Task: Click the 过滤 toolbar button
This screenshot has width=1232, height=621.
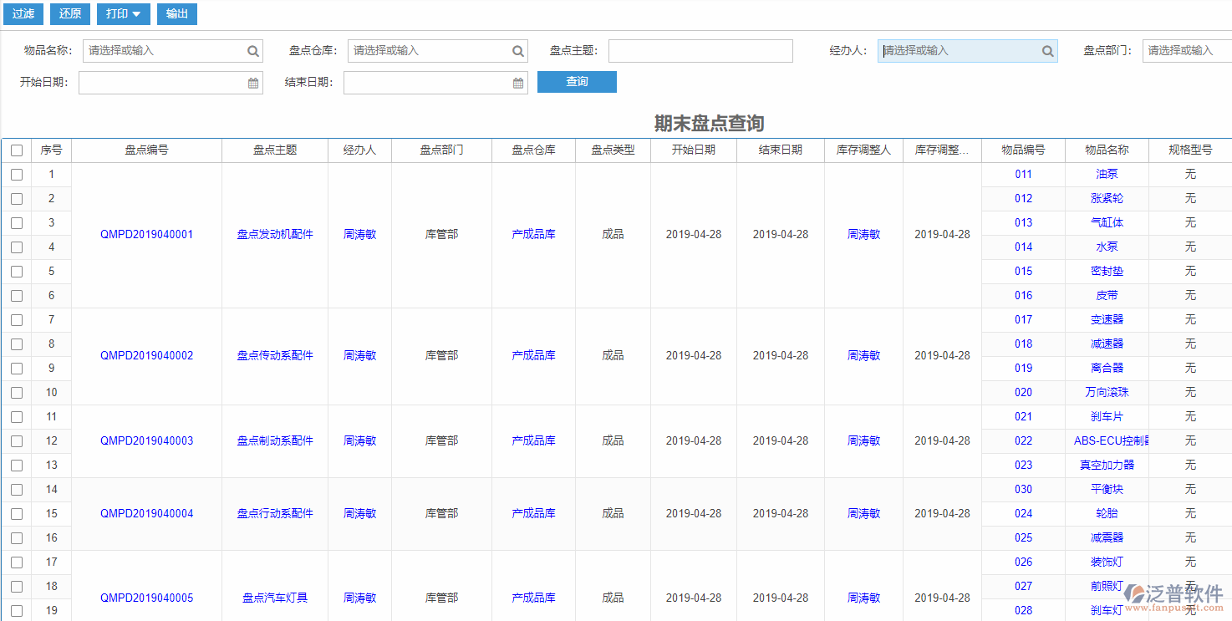Action: point(23,13)
